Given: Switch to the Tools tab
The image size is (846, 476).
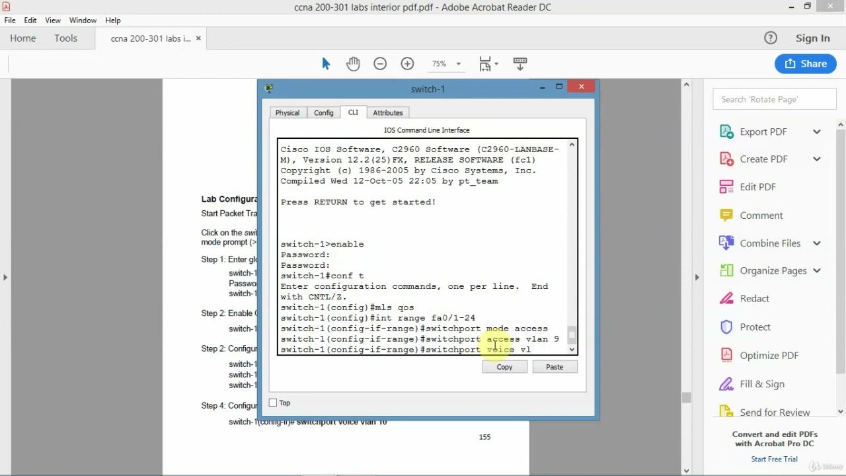Looking at the screenshot, I should (66, 38).
